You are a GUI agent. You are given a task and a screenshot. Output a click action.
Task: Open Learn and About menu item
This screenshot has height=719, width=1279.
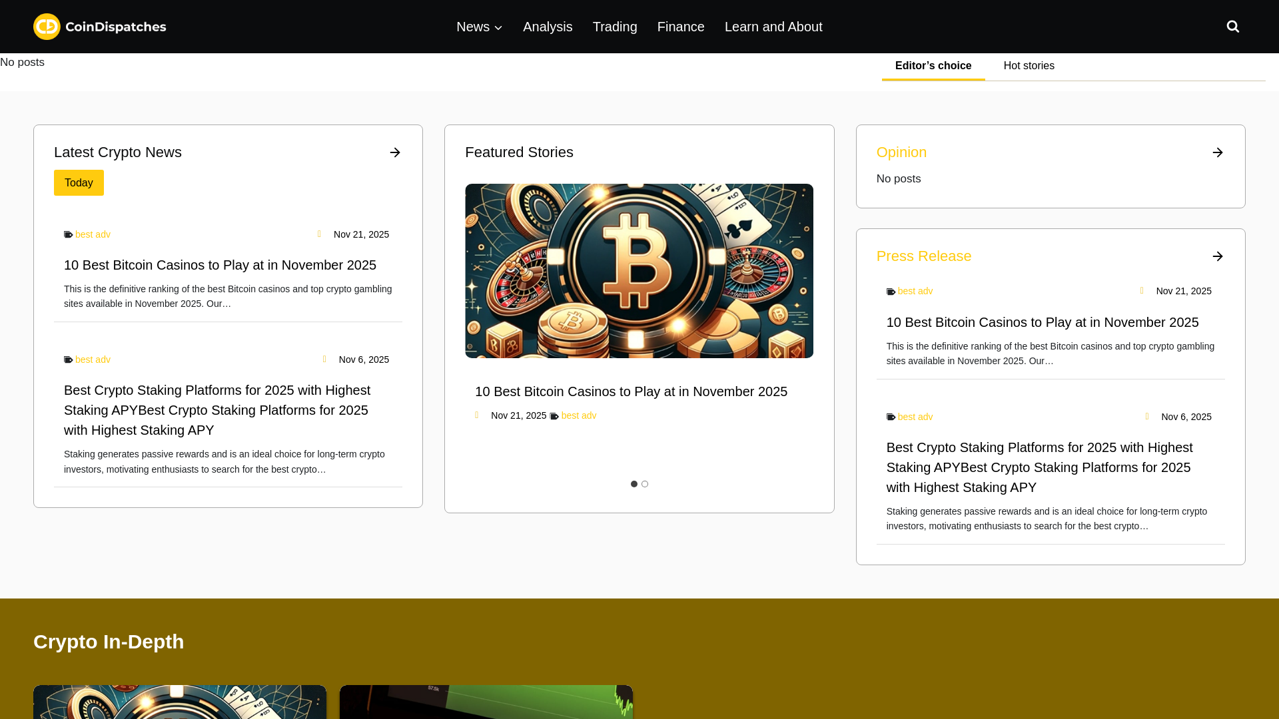pyautogui.click(x=773, y=27)
